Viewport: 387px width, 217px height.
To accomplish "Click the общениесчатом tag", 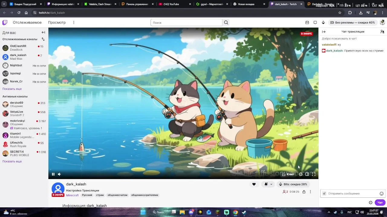I will (117, 195).
